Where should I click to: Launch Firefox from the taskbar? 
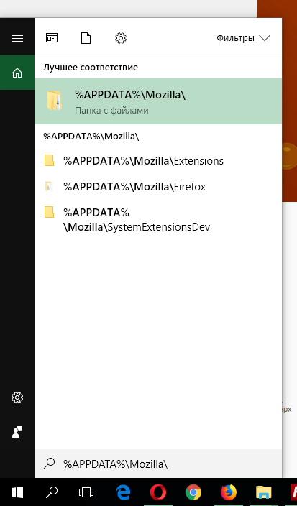tap(228, 492)
